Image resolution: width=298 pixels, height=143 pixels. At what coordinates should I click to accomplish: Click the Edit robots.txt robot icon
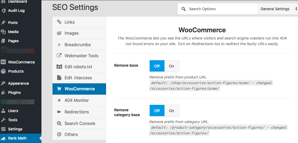[59, 67]
